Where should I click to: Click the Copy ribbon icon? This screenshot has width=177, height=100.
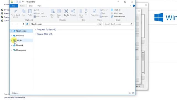pyautogui.click(x=24, y=11)
